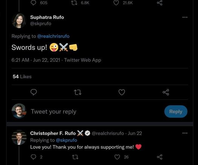Retweet the top tweet with 6.8K retweets
The height and width of the screenshot is (165, 198).
coord(74,3)
